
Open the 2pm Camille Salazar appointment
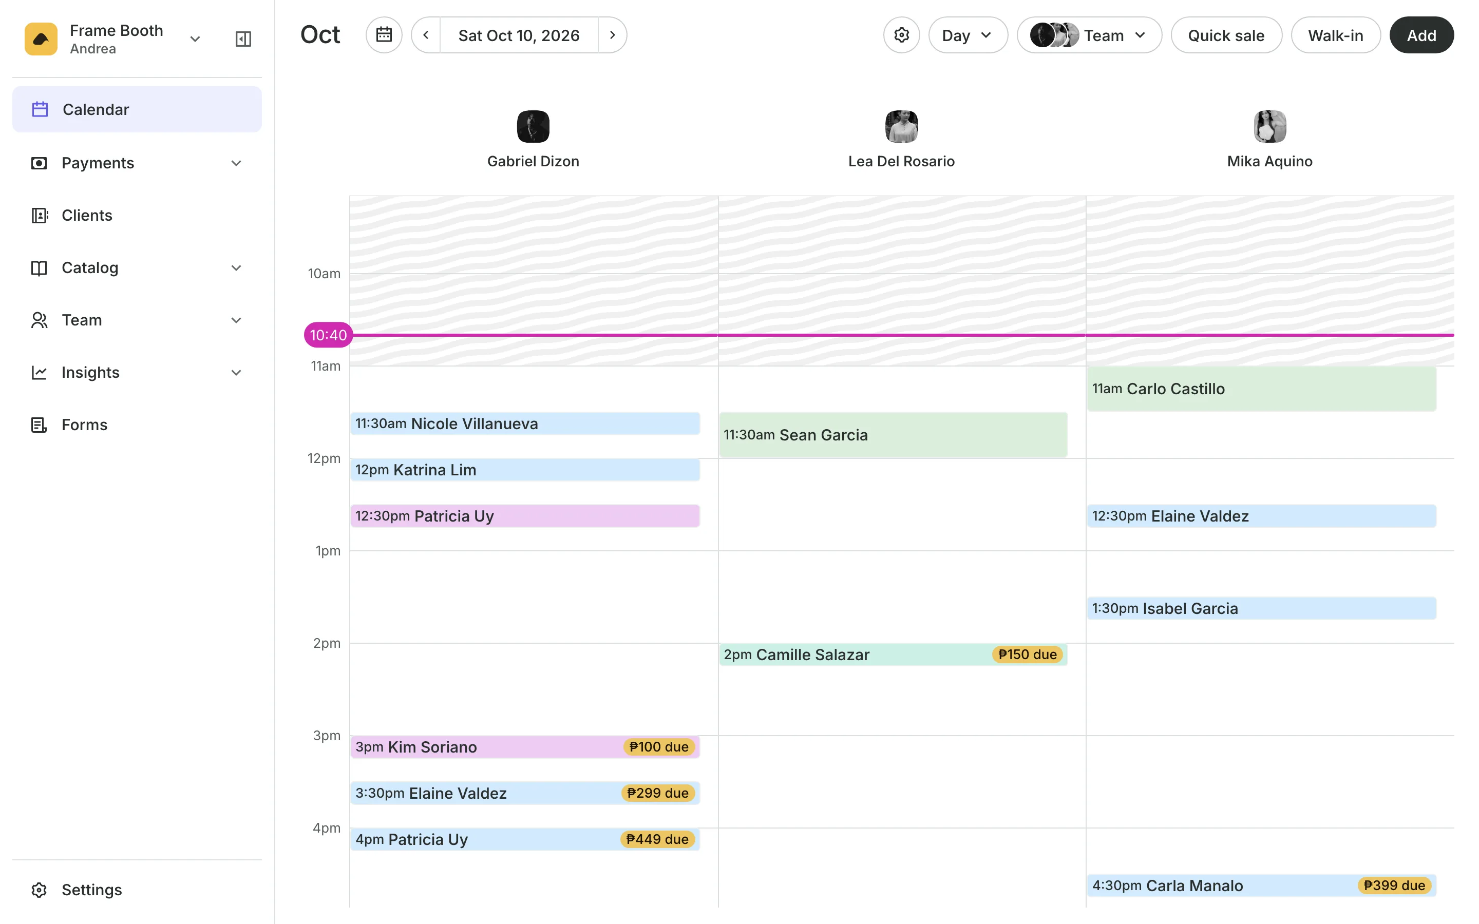point(894,654)
